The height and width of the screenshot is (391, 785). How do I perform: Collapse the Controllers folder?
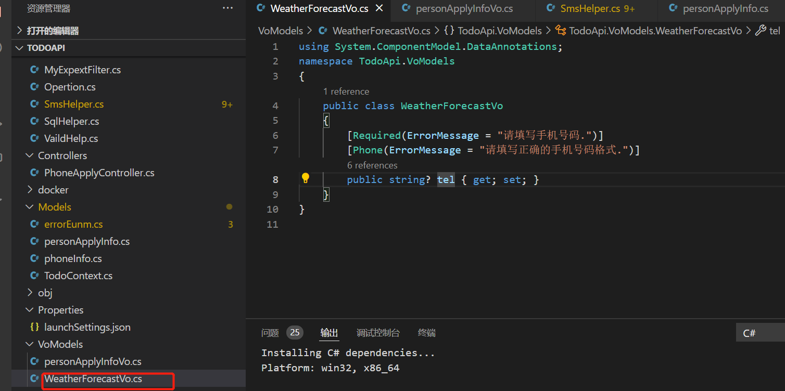(x=30, y=155)
